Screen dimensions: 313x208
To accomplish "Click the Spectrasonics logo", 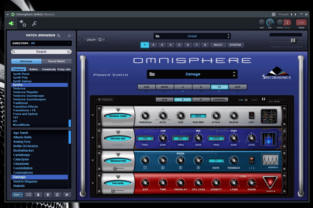I will tap(276, 73).
